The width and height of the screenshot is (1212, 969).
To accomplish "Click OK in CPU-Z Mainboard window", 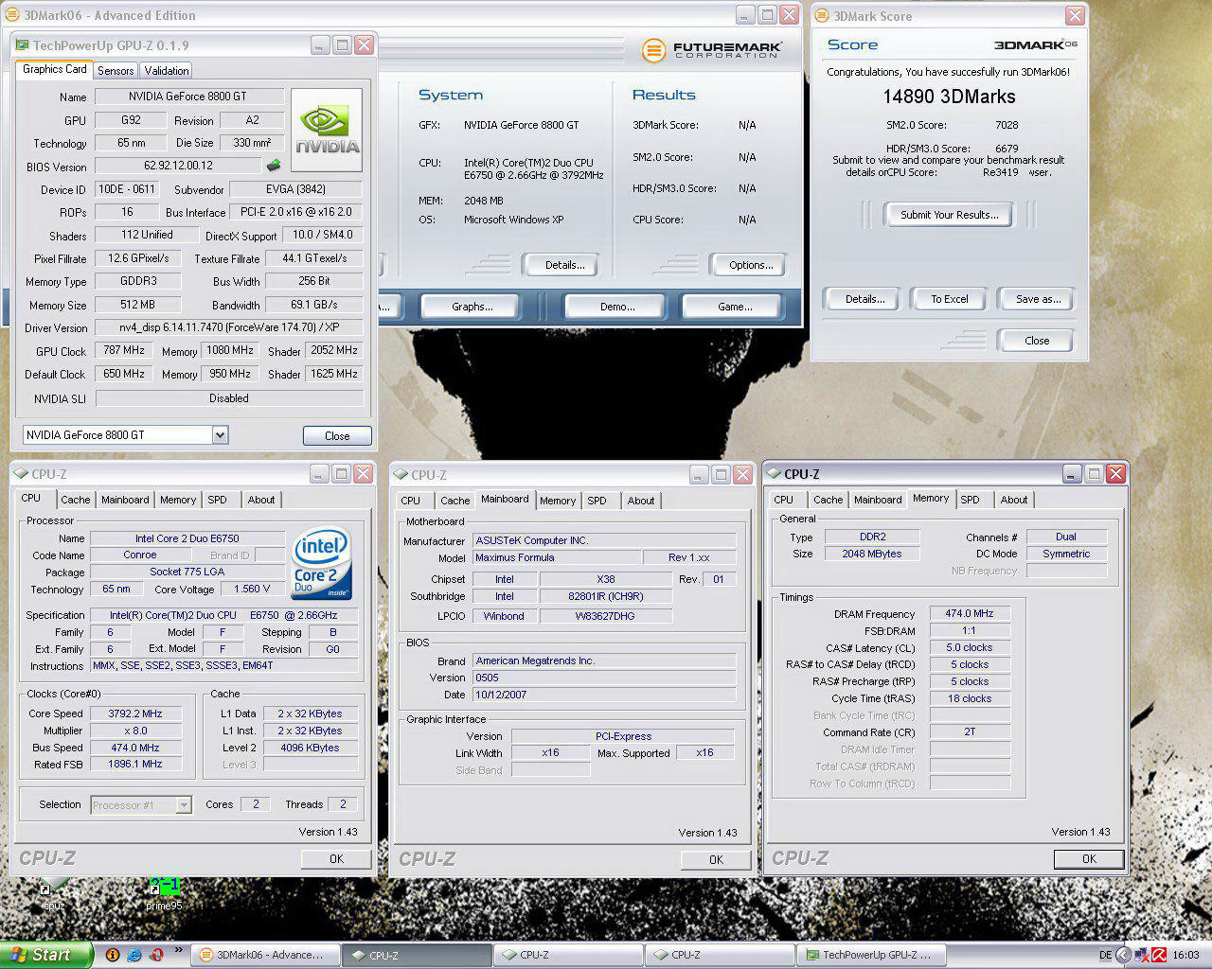I will (716, 859).
